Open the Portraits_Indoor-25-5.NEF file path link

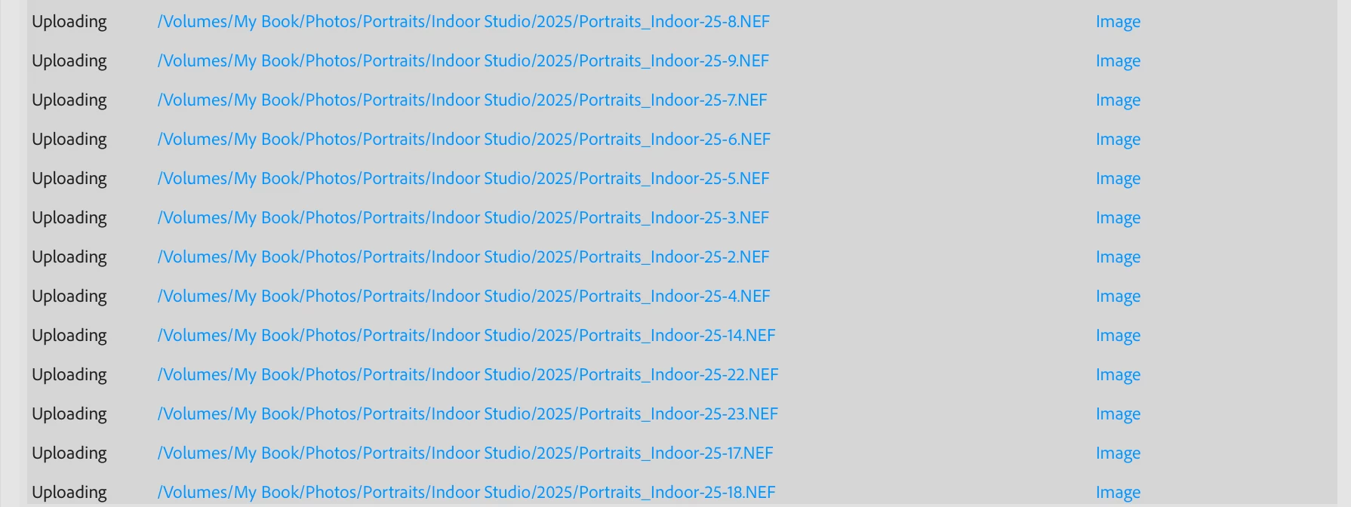click(x=463, y=179)
